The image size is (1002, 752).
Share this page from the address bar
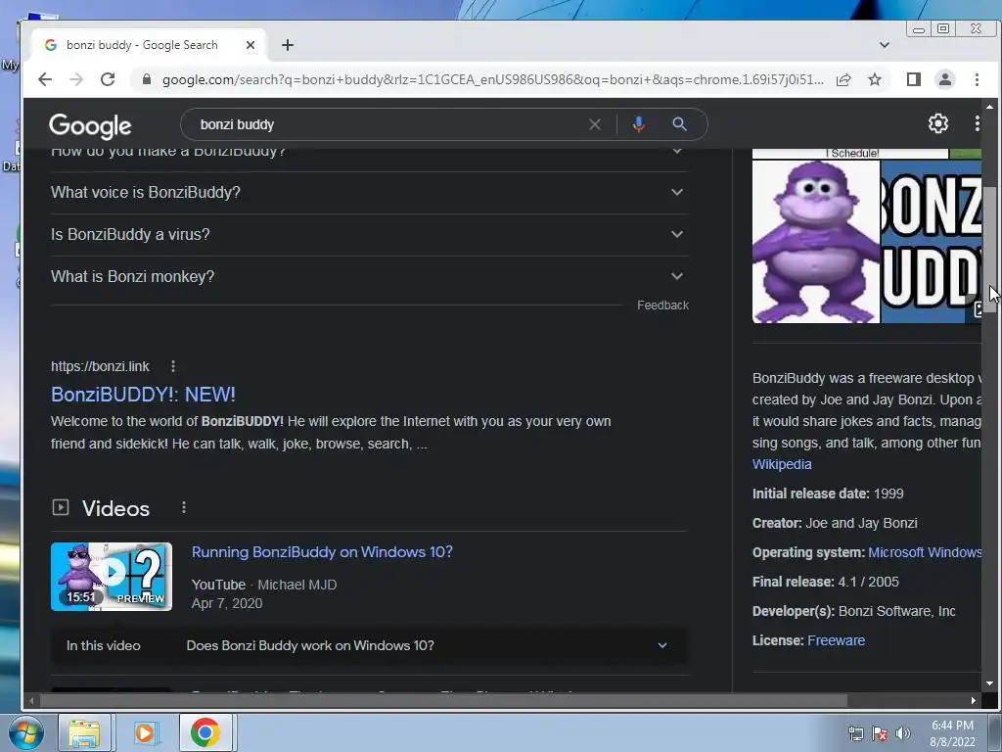(843, 79)
